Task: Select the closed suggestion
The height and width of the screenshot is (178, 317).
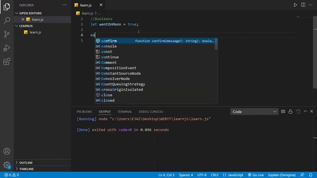Action: pos(155,100)
